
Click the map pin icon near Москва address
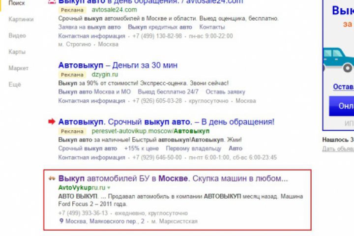coord(61,221)
